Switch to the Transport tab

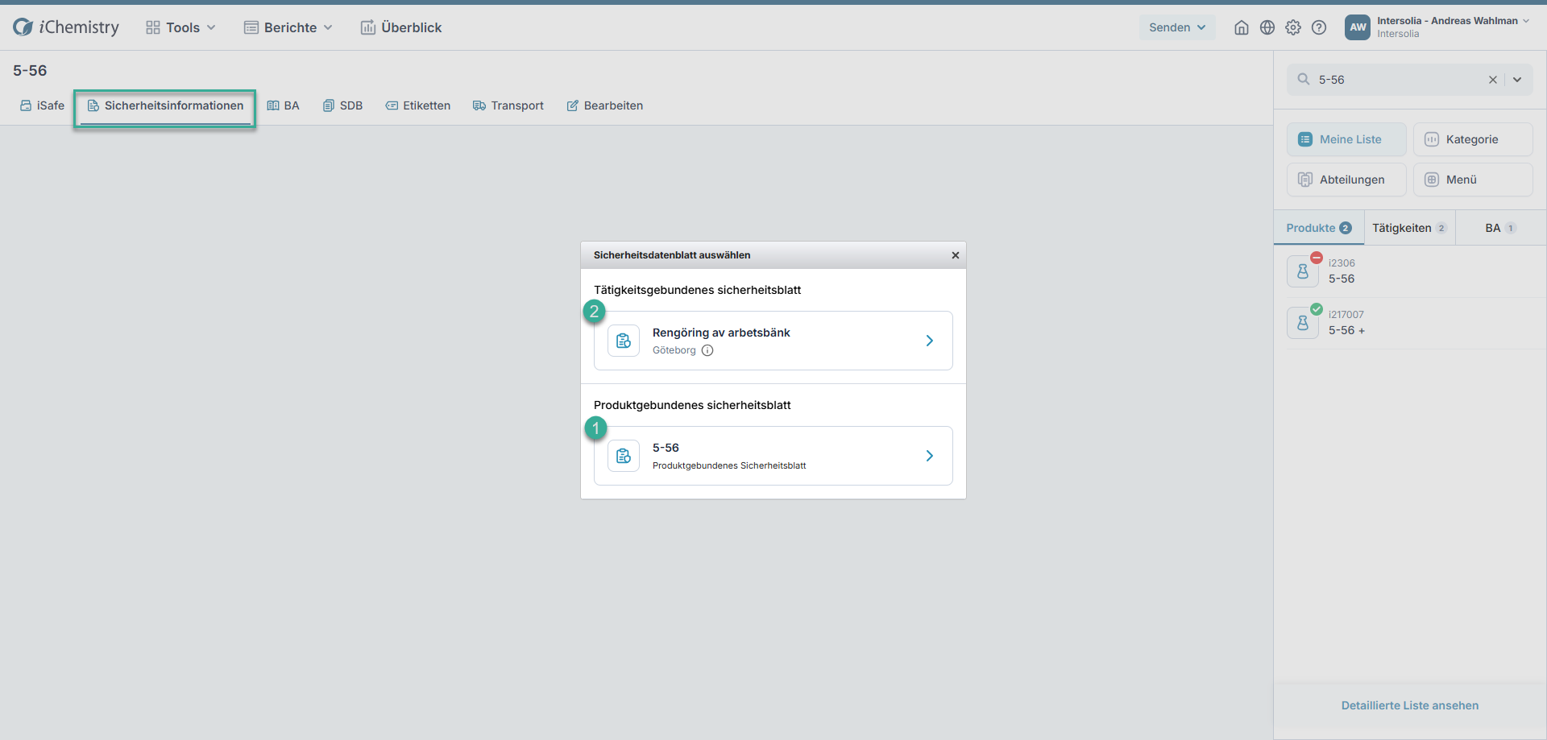pyautogui.click(x=508, y=105)
